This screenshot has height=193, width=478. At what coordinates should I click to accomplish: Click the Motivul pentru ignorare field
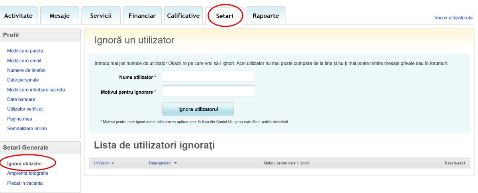pyautogui.click(x=208, y=91)
